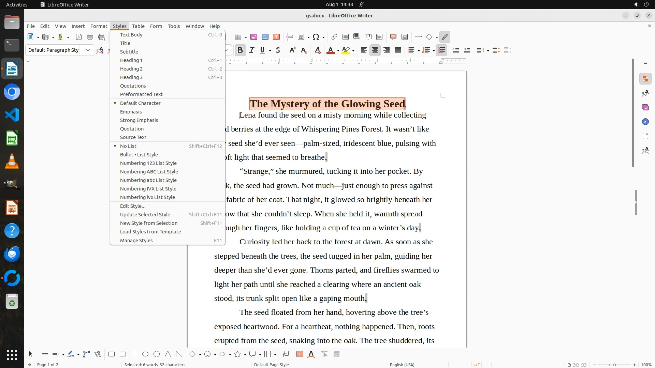The width and height of the screenshot is (655, 368).
Task: Click Edit Style... in the menu
Action: 133,206
